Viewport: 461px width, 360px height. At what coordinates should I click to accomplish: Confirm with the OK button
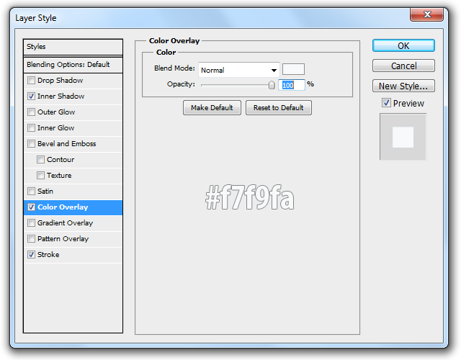point(403,45)
